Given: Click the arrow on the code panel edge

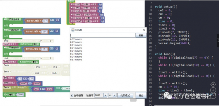Looking at the screenshot, I should pos(218,40).
